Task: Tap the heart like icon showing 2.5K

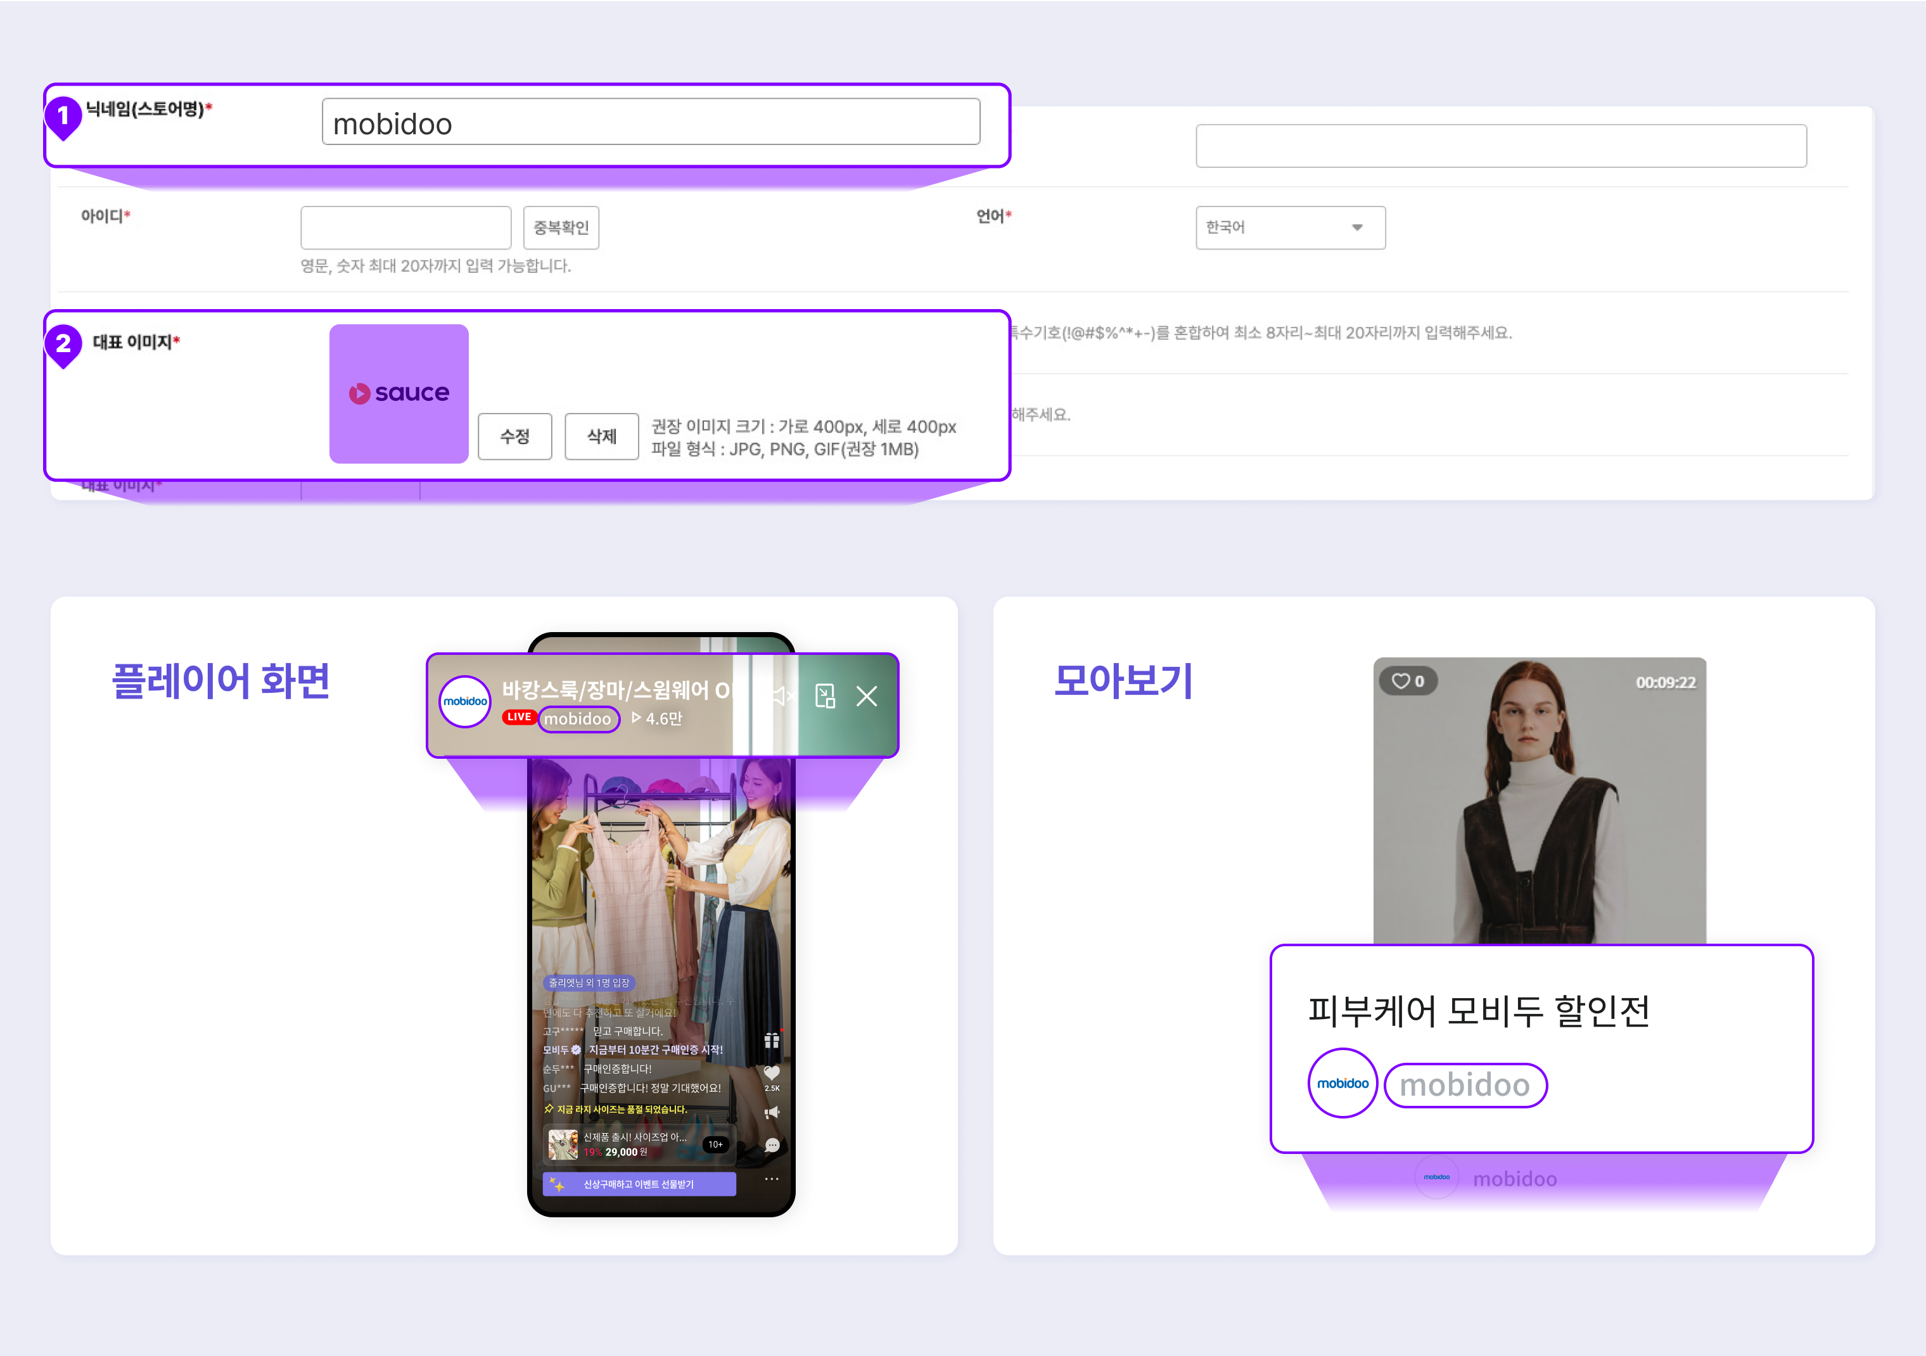Action: (x=772, y=1072)
